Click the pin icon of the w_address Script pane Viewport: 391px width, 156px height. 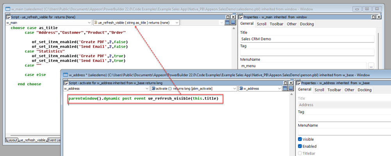pyautogui.click(x=65, y=83)
